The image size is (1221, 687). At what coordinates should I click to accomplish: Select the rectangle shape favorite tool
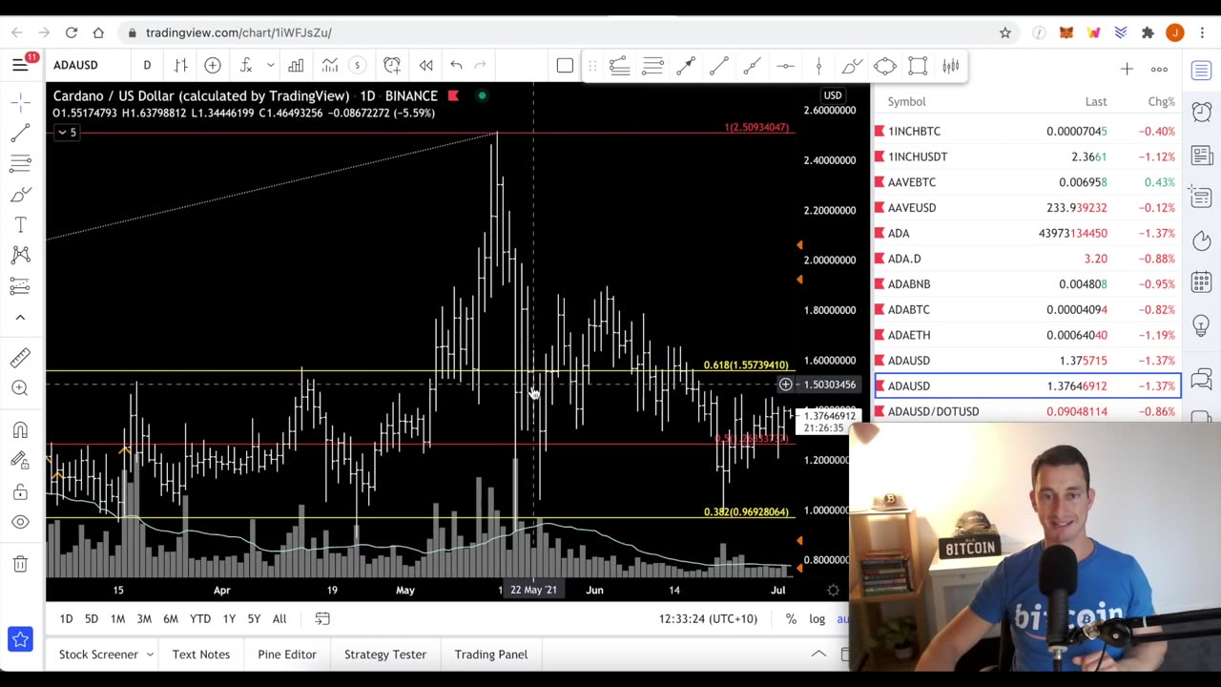918,66
